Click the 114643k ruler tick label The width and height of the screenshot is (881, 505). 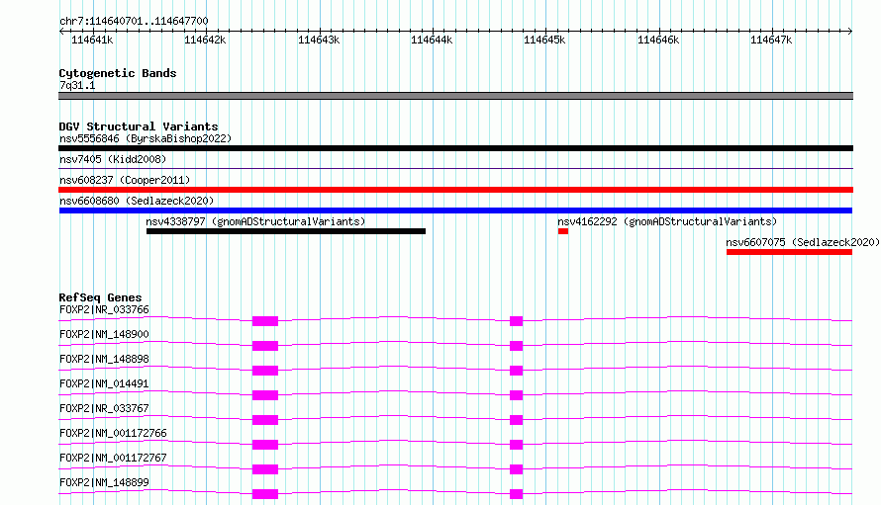tap(319, 40)
